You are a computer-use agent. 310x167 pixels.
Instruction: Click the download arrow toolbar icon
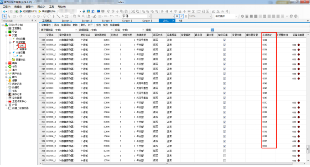click(84, 11)
